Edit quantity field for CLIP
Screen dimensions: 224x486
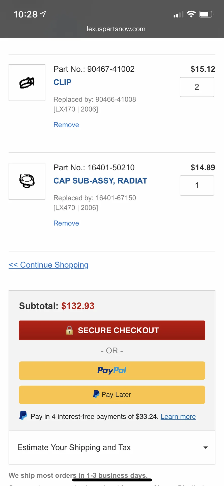click(x=197, y=87)
